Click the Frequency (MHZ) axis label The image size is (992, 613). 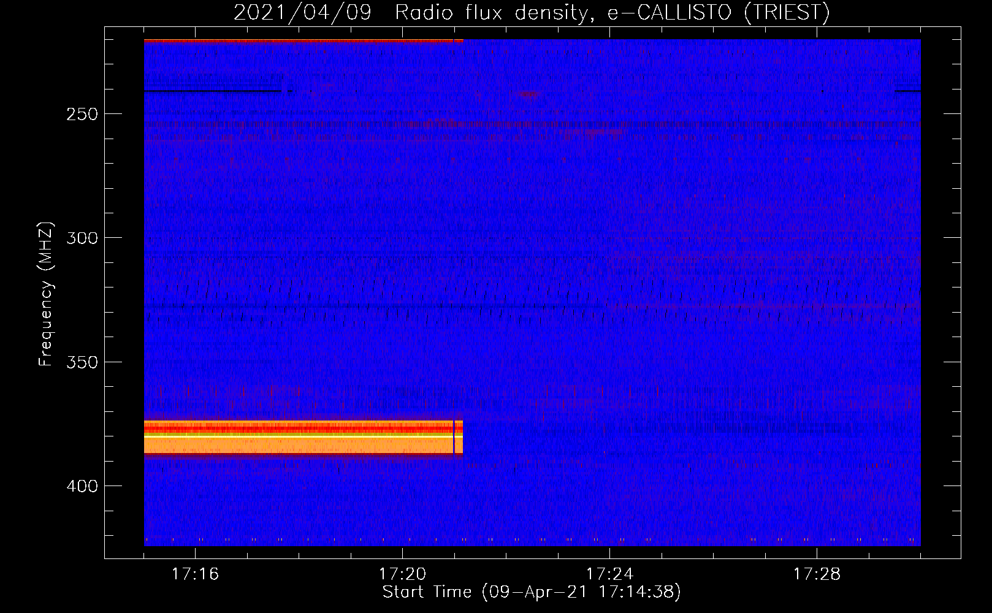coord(46,294)
